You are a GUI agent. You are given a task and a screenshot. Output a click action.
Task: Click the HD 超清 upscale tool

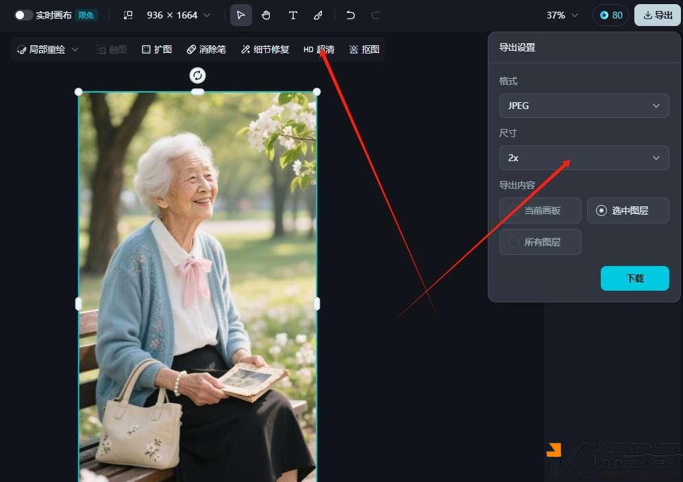click(x=319, y=49)
